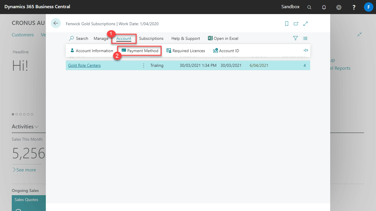The height and width of the screenshot is (211, 376).
Task: Select the Trialing status cell
Action: point(157,65)
